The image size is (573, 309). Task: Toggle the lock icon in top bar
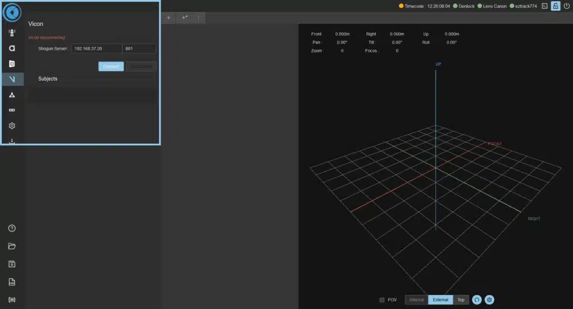click(x=555, y=6)
